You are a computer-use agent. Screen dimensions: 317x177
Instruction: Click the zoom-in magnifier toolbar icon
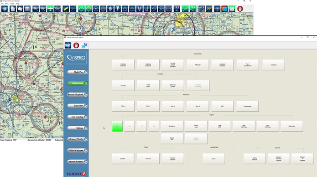(x=36, y=9)
